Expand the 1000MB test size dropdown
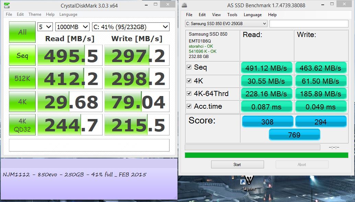The height and width of the screenshot is (202, 355). click(x=72, y=27)
